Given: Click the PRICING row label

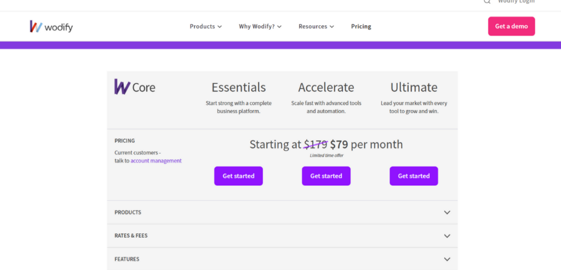Looking at the screenshot, I should click(124, 141).
